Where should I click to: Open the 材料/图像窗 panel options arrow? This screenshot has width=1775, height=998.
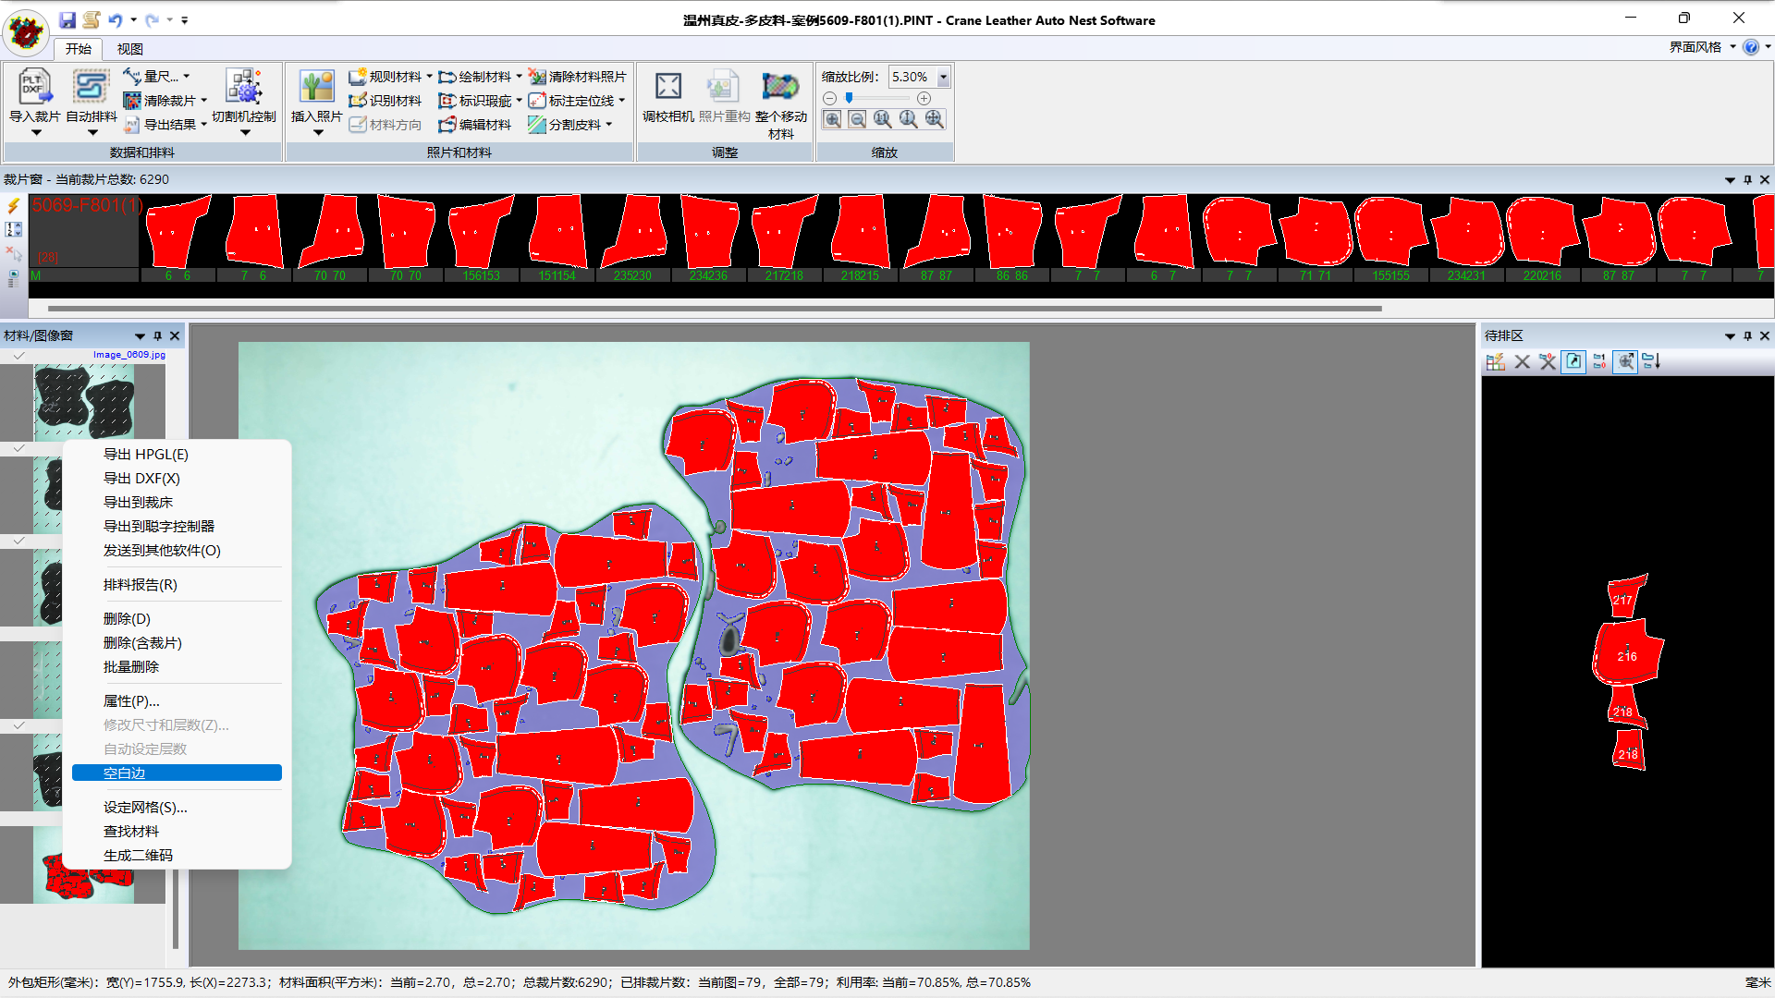(x=140, y=335)
